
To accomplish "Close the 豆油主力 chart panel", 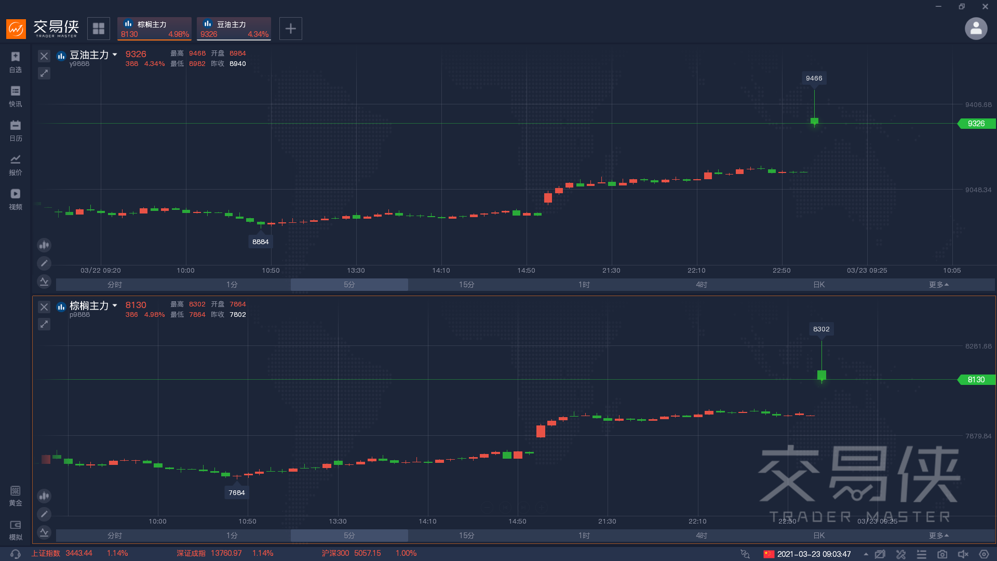I will click(x=44, y=56).
